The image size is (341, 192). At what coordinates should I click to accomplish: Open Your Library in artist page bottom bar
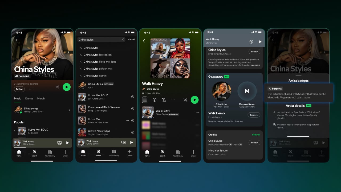point(50,153)
